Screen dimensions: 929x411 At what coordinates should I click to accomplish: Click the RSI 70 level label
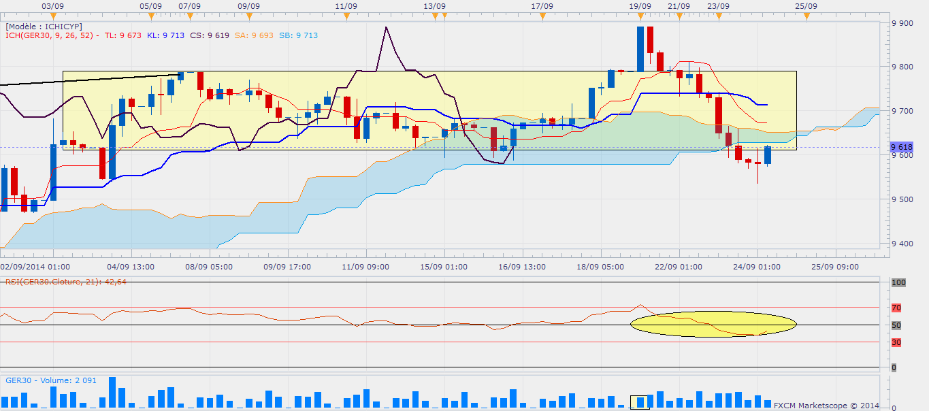click(x=896, y=308)
